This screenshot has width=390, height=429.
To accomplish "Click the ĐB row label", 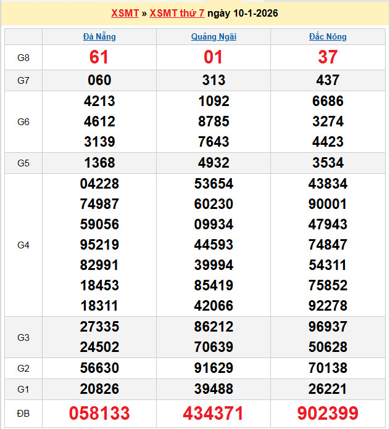I will 23,413.
